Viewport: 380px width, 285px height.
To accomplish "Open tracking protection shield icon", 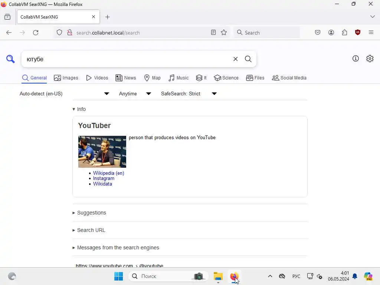I will click(x=59, y=33).
